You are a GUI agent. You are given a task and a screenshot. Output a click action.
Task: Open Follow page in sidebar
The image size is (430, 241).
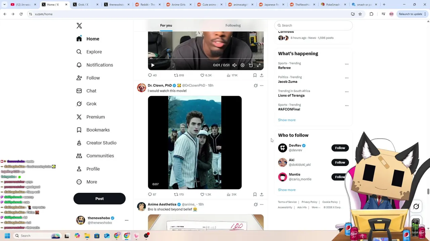tap(88, 78)
